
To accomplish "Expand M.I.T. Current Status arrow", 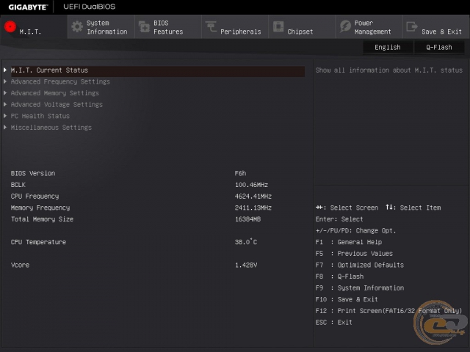I will point(6,70).
